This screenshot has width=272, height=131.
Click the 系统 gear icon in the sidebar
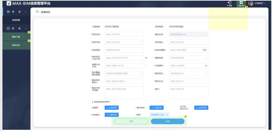click(8, 28)
